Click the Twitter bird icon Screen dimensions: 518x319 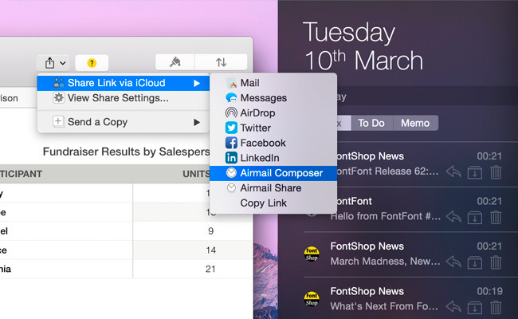231,128
